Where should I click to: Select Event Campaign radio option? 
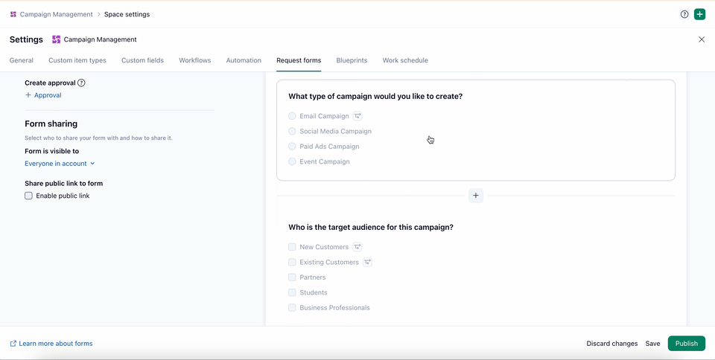(x=292, y=161)
